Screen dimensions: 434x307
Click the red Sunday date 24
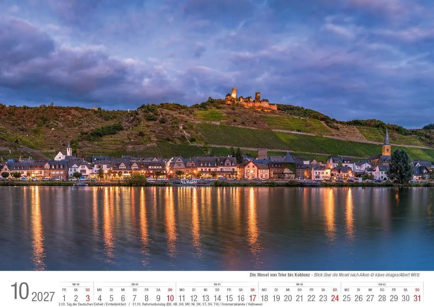tap(335, 298)
